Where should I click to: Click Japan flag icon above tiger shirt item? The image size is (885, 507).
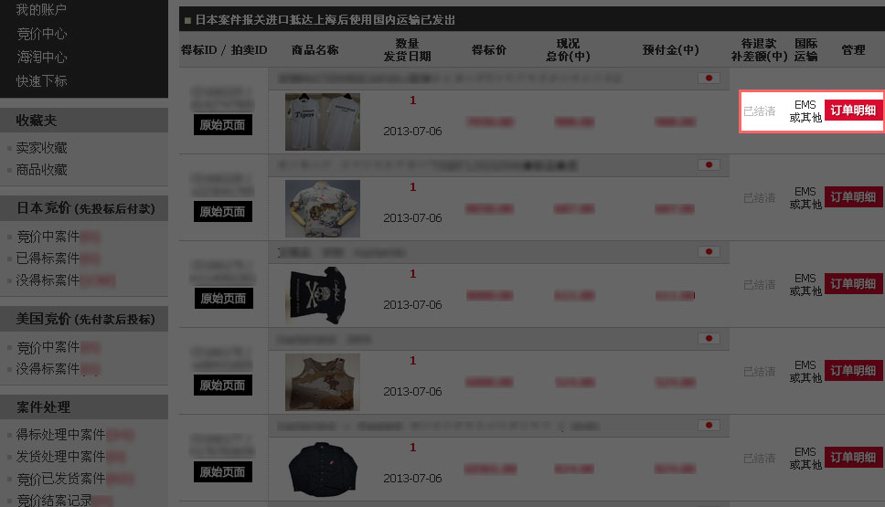[709, 164]
